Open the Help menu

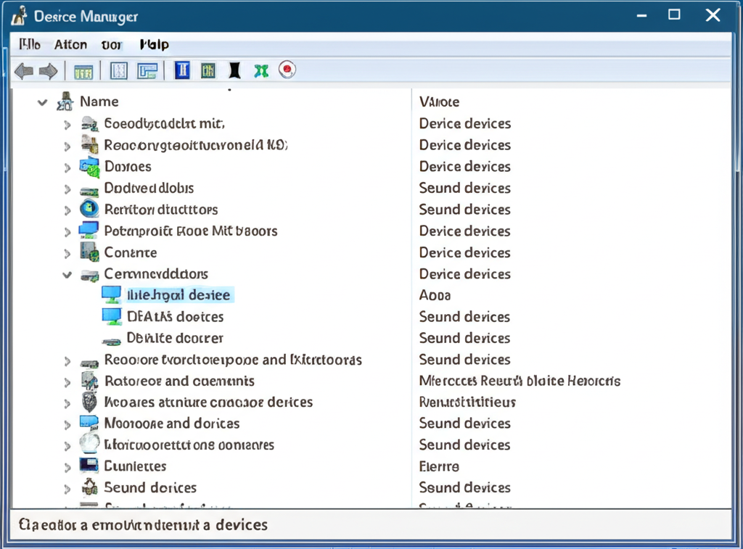coord(154,44)
